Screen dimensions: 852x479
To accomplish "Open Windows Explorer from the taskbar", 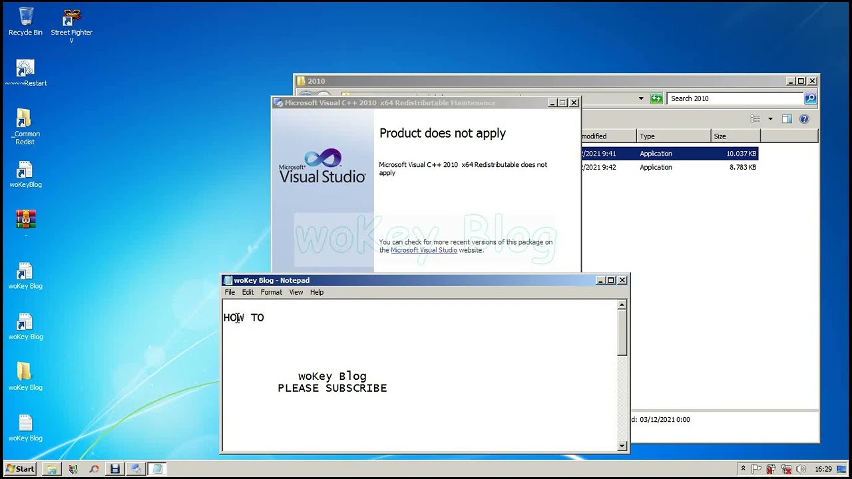I will click(52, 469).
